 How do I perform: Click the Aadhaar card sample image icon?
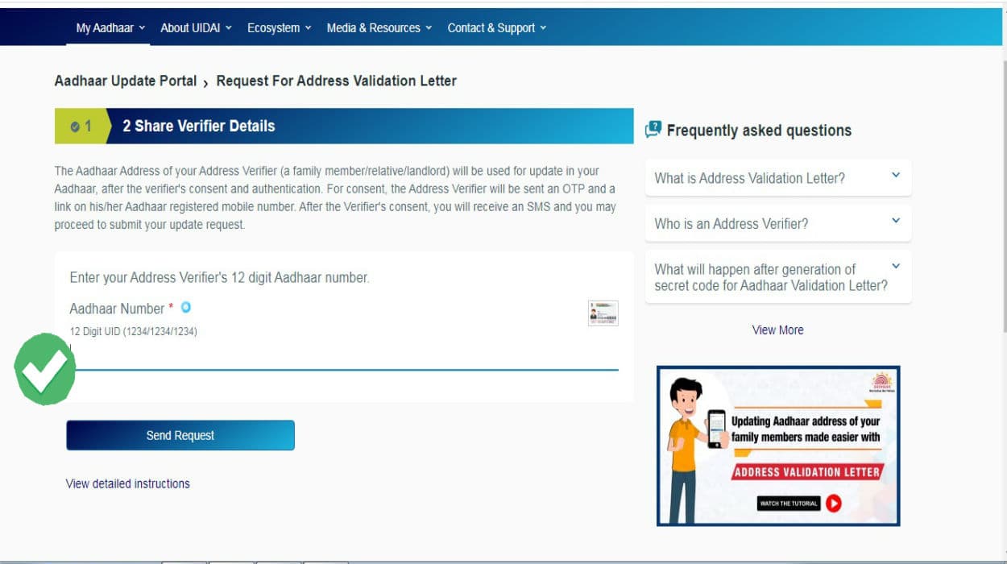click(x=603, y=313)
